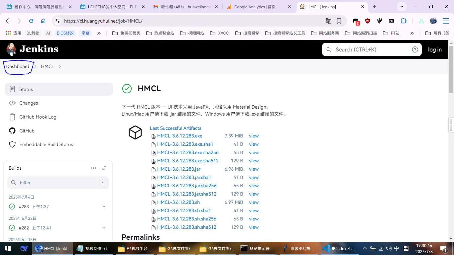Image resolution: width=454 pixels, height=255 pixels.
Task: Open search help question mark icon
Action: pos(415,49)
